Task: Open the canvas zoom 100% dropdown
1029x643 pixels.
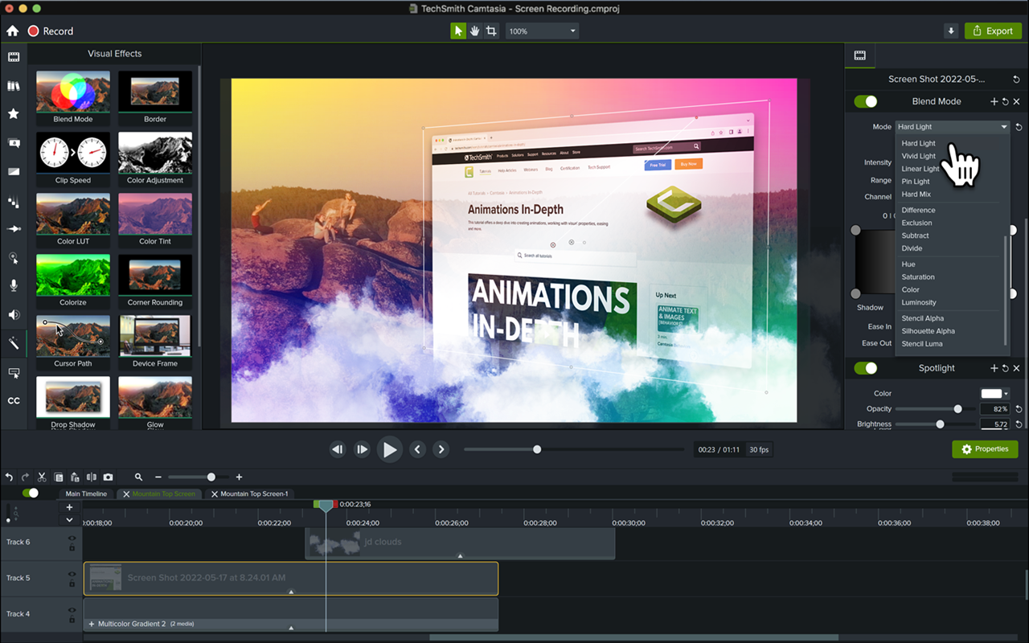Action: pyautogui.click(x=543, y=31)
